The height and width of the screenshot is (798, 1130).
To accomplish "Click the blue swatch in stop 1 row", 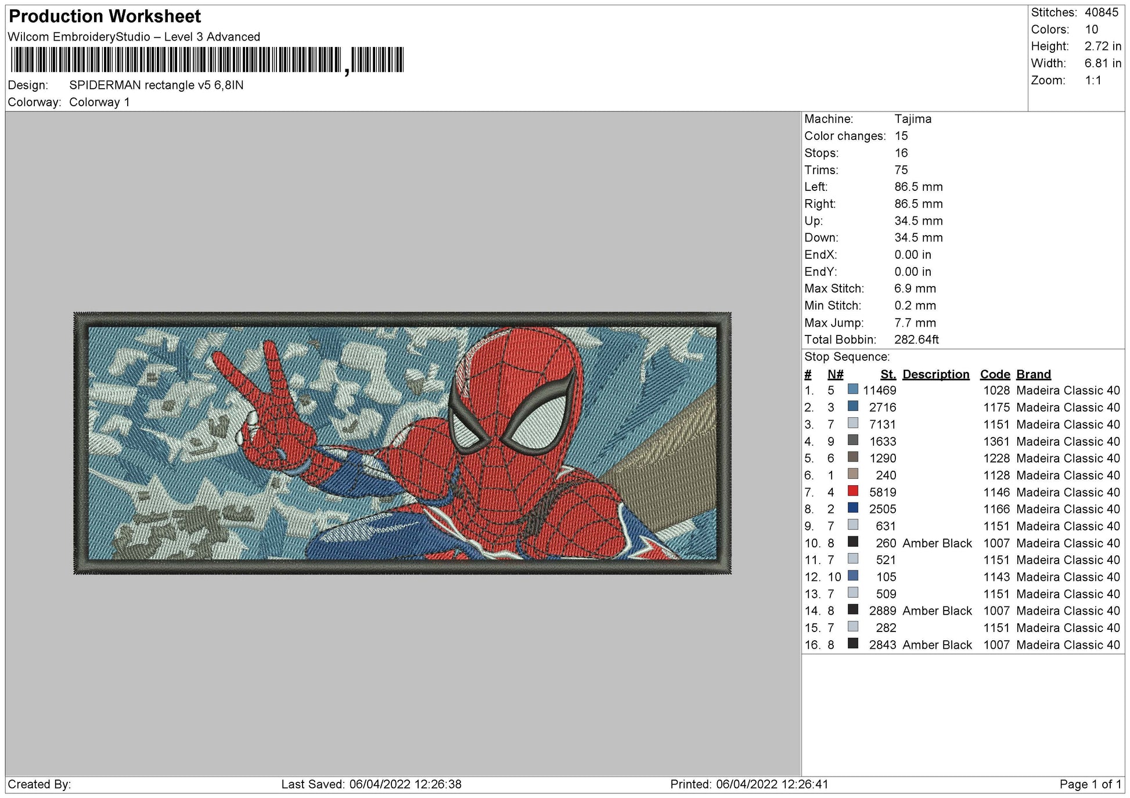I will click(x=853, y=390).
